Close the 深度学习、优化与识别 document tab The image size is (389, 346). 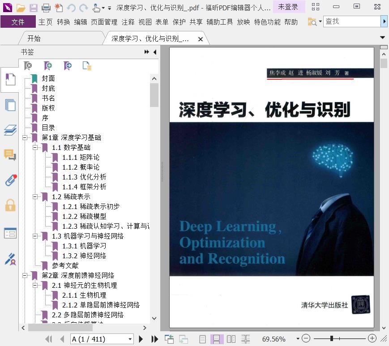pos(201,39)
